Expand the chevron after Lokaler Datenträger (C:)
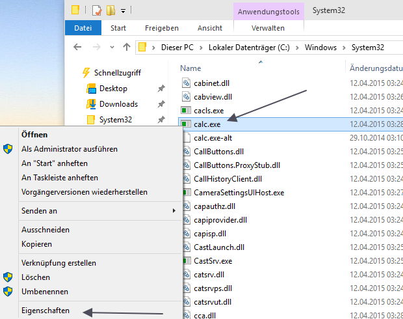The width and height of the screenshot is (403, 319). click(297, 48)
